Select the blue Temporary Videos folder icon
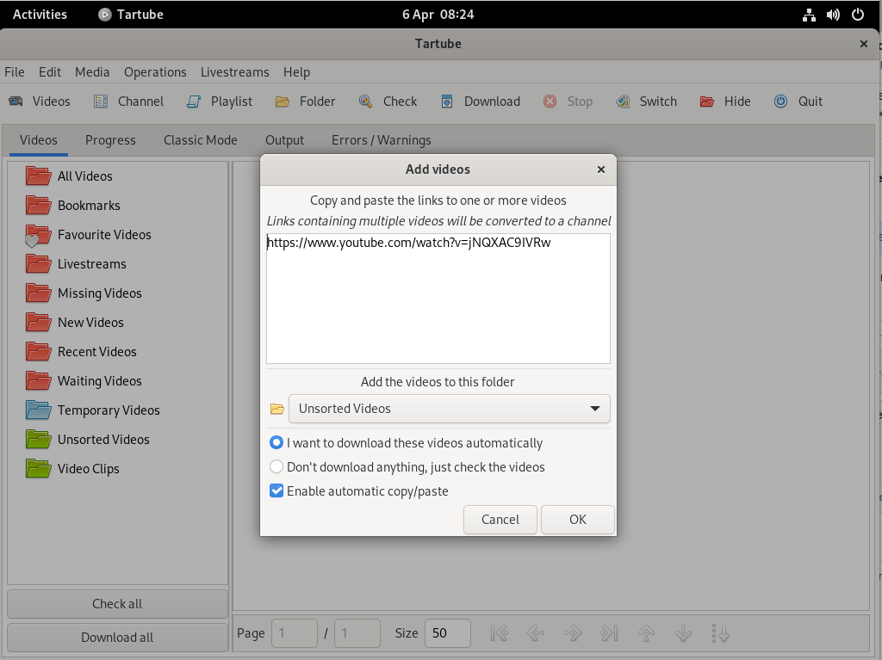This screenshot has height=660, width=882. point(38,410)
